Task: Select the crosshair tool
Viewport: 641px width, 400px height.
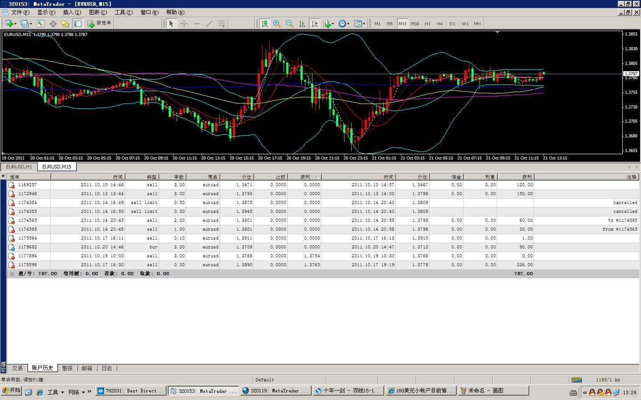Action: coord(184,24)
